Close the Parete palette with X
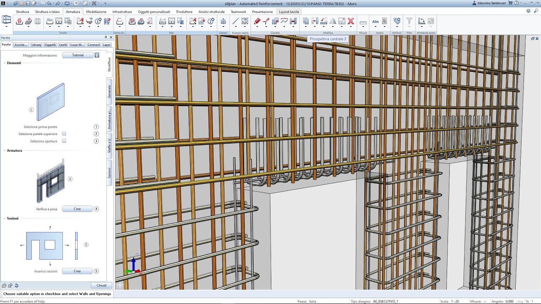The height and width of the screenshot is (304, 541). click(x=111, y=38)
